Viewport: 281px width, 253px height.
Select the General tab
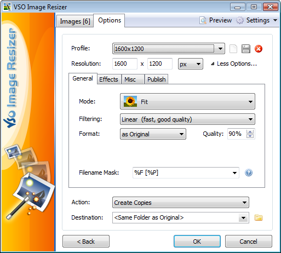click(83, 78)
